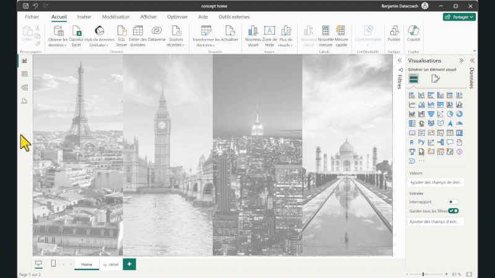Open the DAX query view in left sidebar
The height and width of the screenshot is (278, 495).
point(24,101)
